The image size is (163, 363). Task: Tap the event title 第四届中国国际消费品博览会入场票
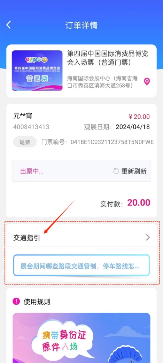click(108, 58)
